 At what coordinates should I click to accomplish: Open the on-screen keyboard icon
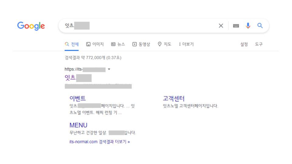point(236,26)
